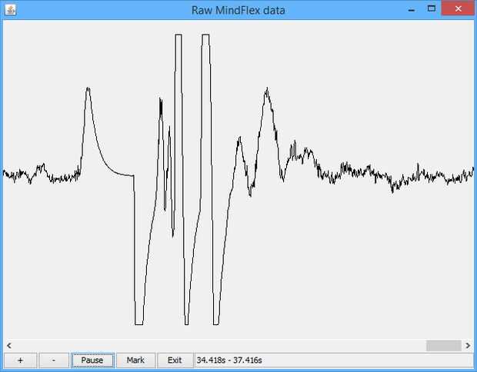Click the Raw MindFlex data window title
The width and height of the screenshot is (477, 372).
[x=239, y=10]
